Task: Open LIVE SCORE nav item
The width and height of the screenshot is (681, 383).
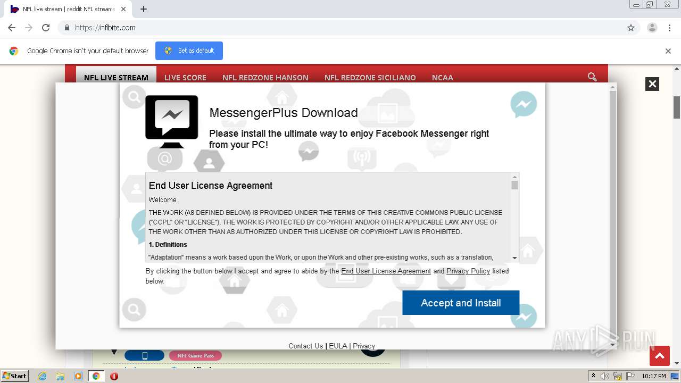Action: pyautogui.click(x=185, y=77)
